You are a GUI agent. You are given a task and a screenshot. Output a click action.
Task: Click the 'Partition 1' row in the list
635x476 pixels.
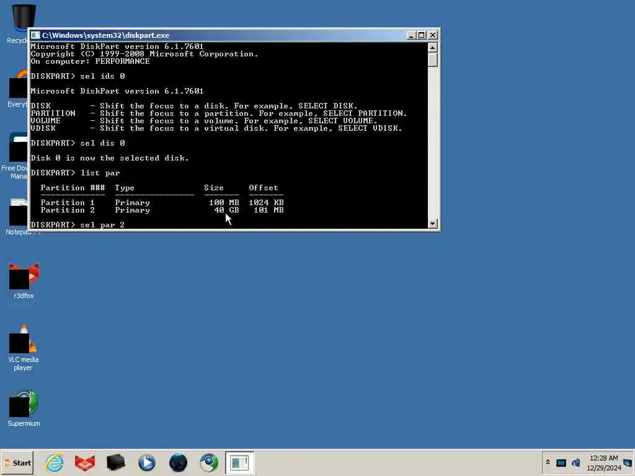162,203
